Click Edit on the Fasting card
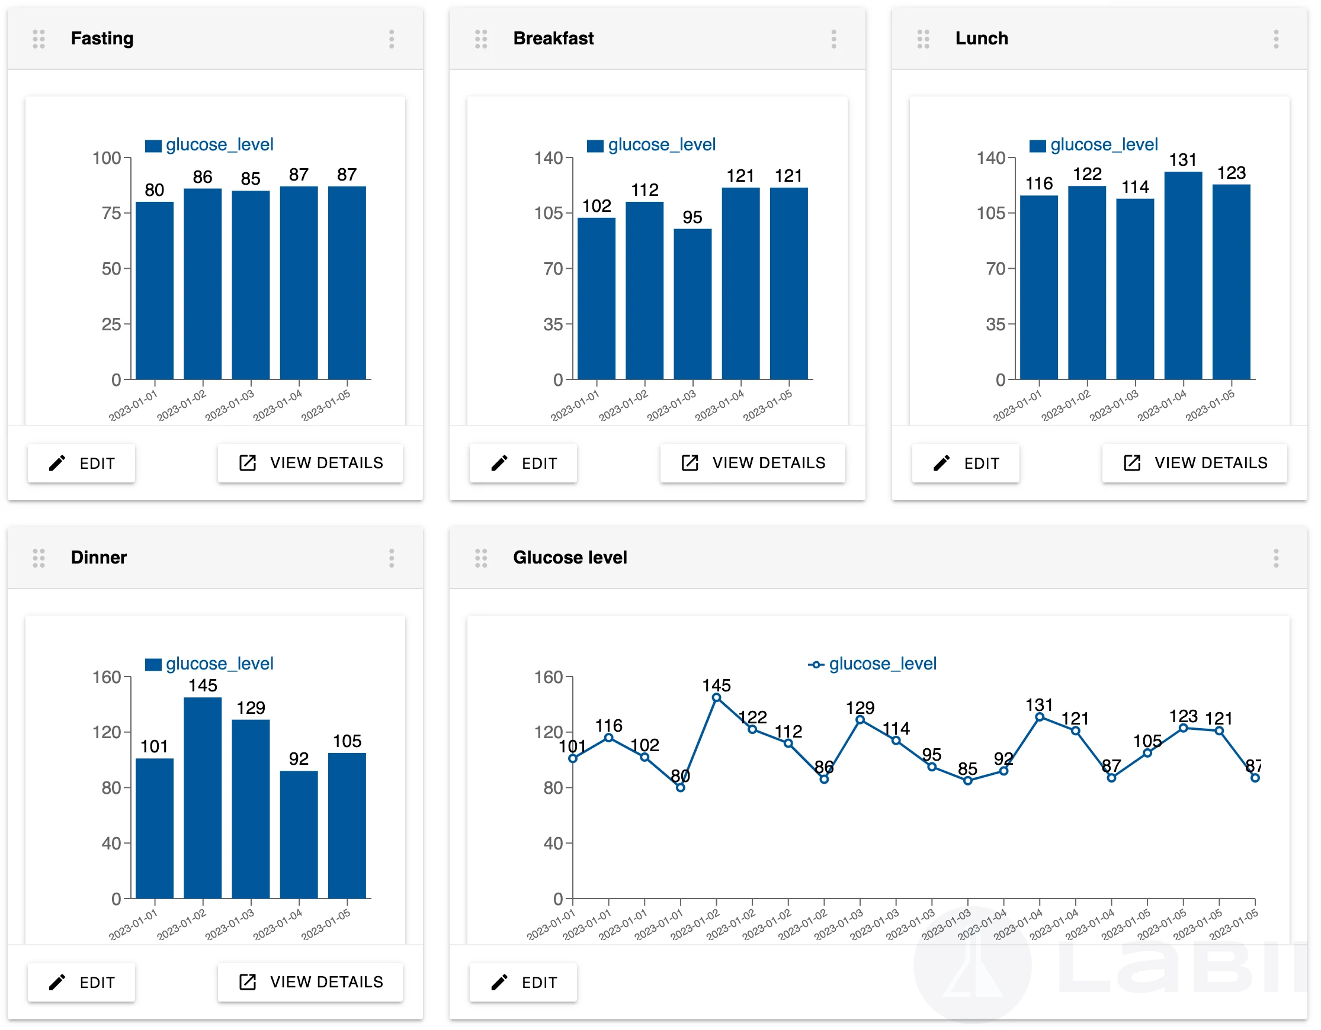This screenshot has width=1321, height=1030. coord(82,463)
